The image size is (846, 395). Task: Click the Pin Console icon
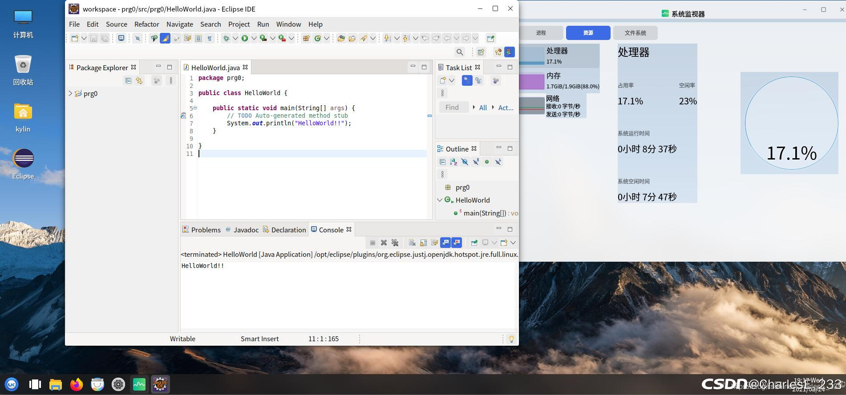pyautogui.click(x=474, y=243)
